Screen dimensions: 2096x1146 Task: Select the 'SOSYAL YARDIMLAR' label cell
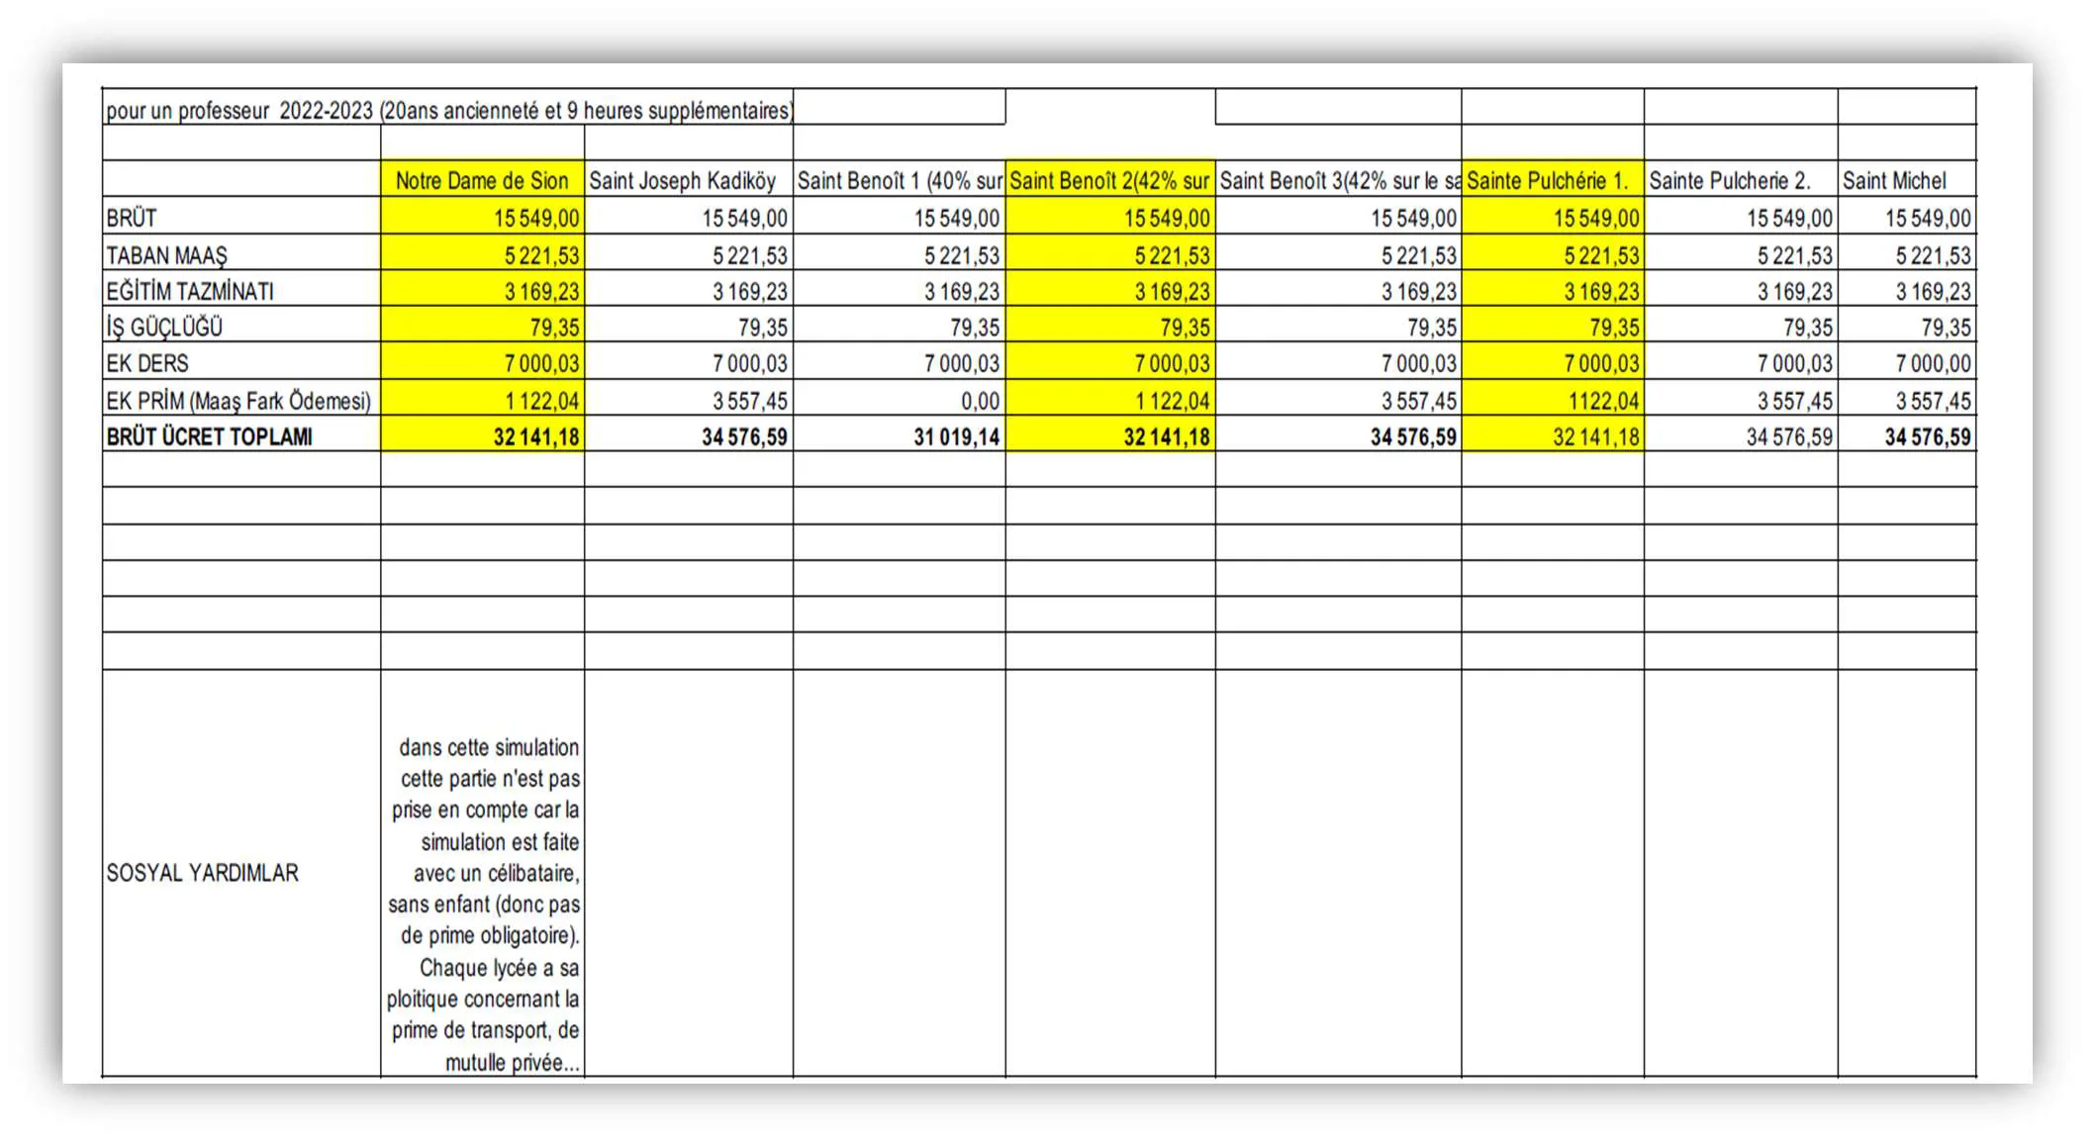241,873
